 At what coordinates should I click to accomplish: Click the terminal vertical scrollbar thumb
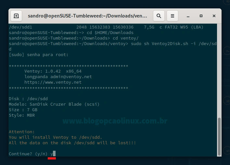[219, 136]
